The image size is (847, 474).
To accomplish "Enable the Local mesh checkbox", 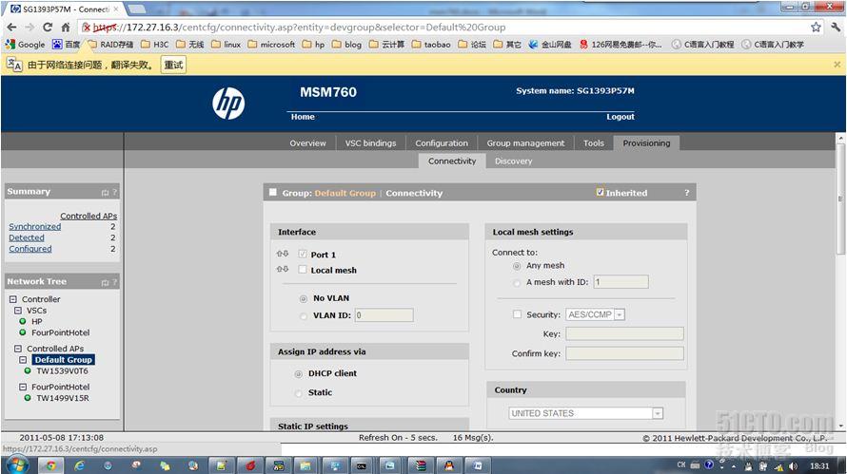I will pos(303,270).
